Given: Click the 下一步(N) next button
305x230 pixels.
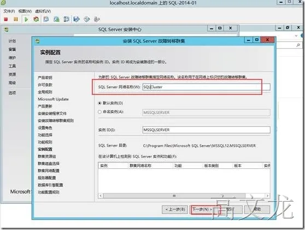Looking at the screenshot, I should pos(202,209).
